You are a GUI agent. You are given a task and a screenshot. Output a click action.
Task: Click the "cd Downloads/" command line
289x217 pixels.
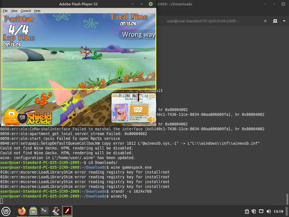(x=103, y=162)
